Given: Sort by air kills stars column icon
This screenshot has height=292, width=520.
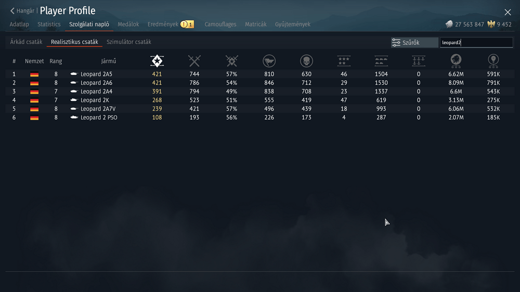Looking at the screenshot, I should point(344,61).
